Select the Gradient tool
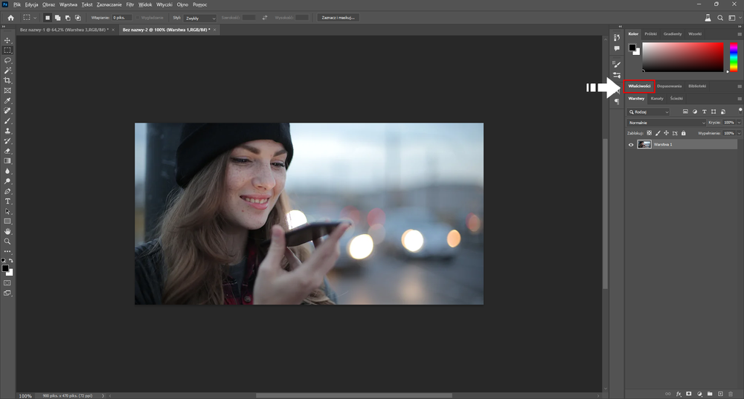Image resolution: width=744 pixels, height=399 pixels. 7,161
